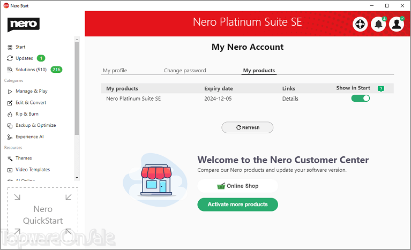Screen dimensions: 411x250
Task: Select the My products tab
Action: pos(259,71)
